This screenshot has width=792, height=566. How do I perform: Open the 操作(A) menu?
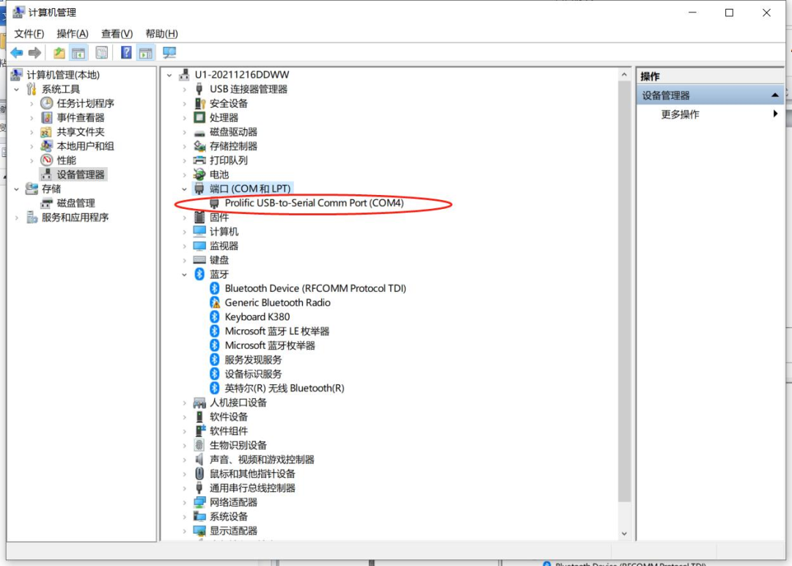pos(72,34)
